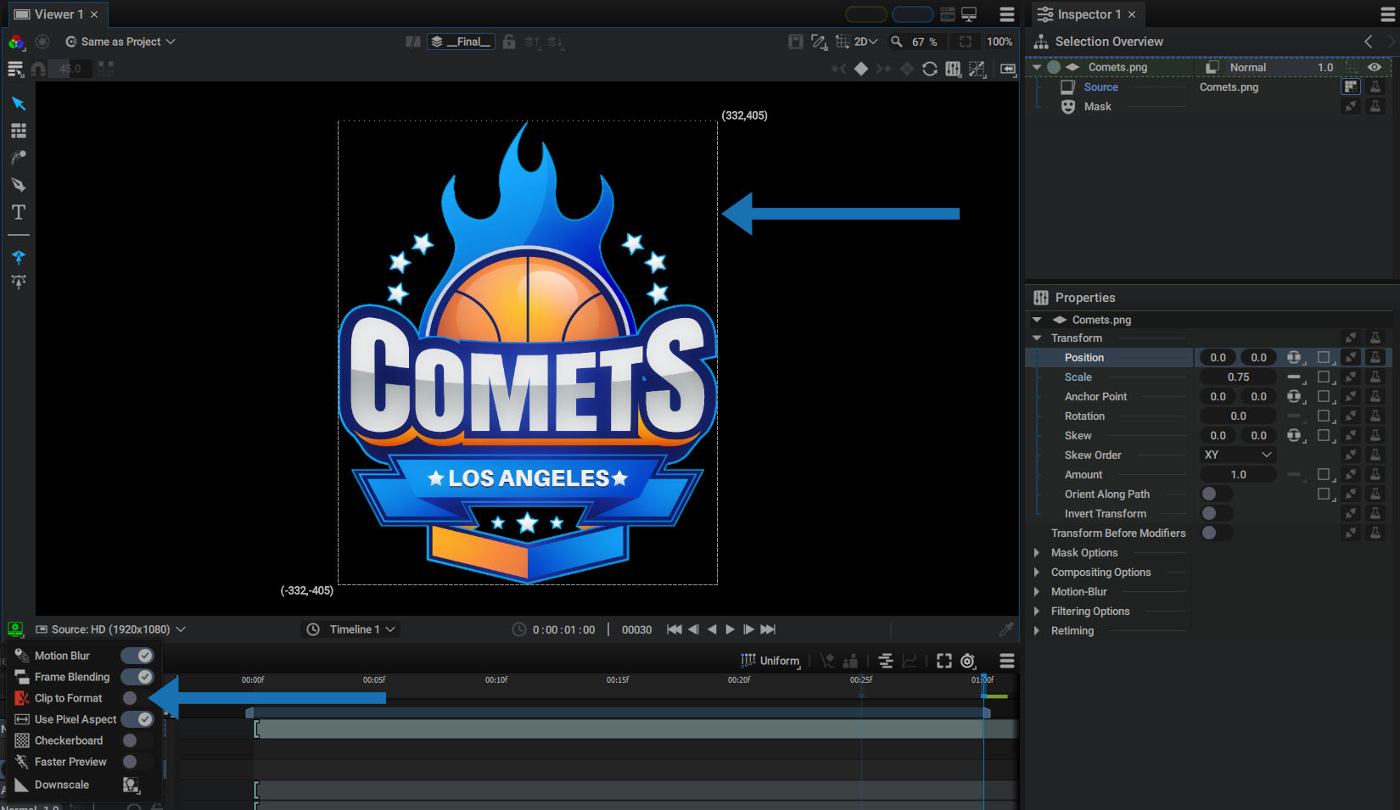This screenshot has height=810, width=1400.
Task: Toggle Transform Before Modifiers switch
Action: [x=1217, y=533]
